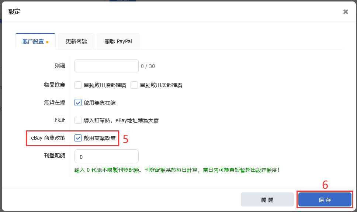Viewport: 357px width, 212px height.
Task: Enable eBay地址轉為大寫 on order import
Action: (78, 120)
